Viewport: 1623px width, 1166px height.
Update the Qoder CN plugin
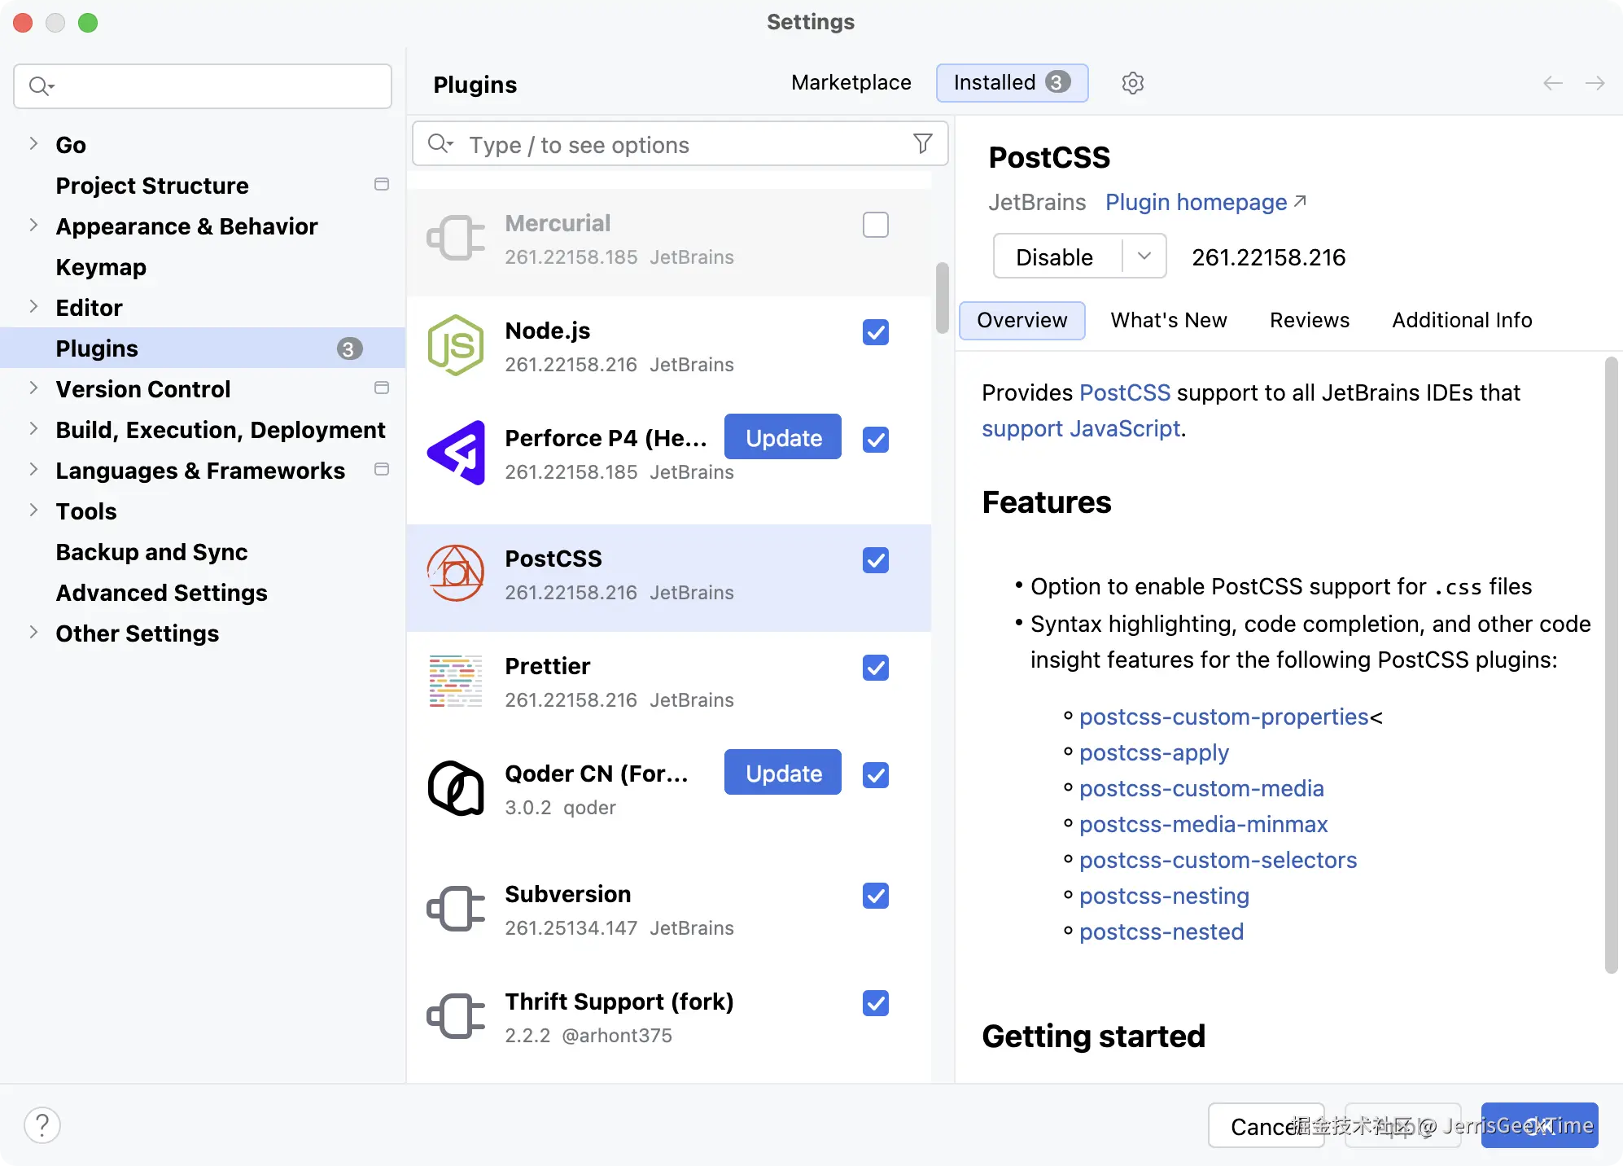point(783,773)
